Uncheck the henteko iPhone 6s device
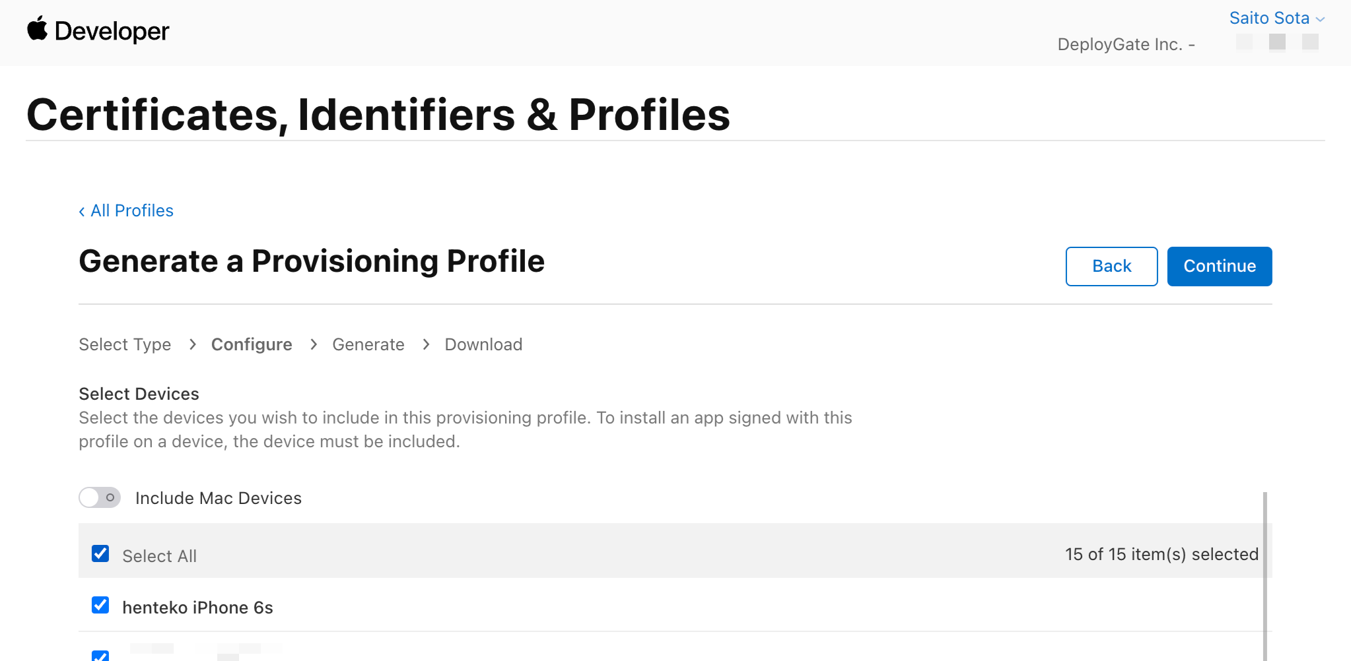 (100, 606)
